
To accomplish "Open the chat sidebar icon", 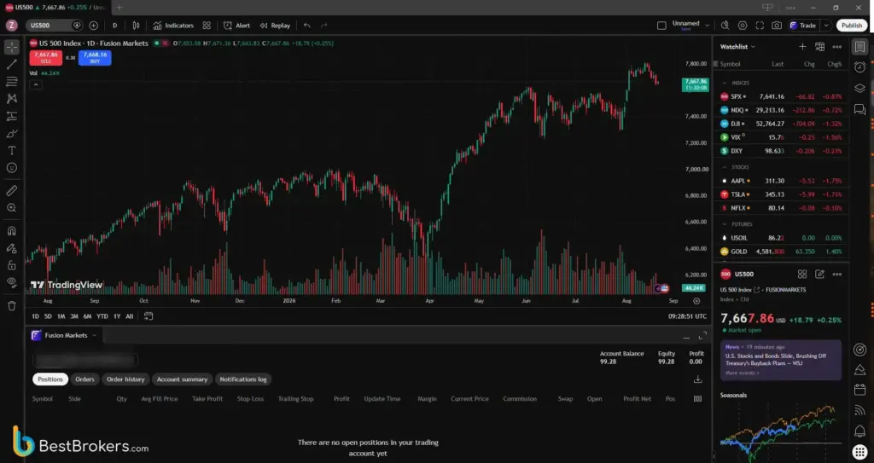I will click(x=860, y=110).
